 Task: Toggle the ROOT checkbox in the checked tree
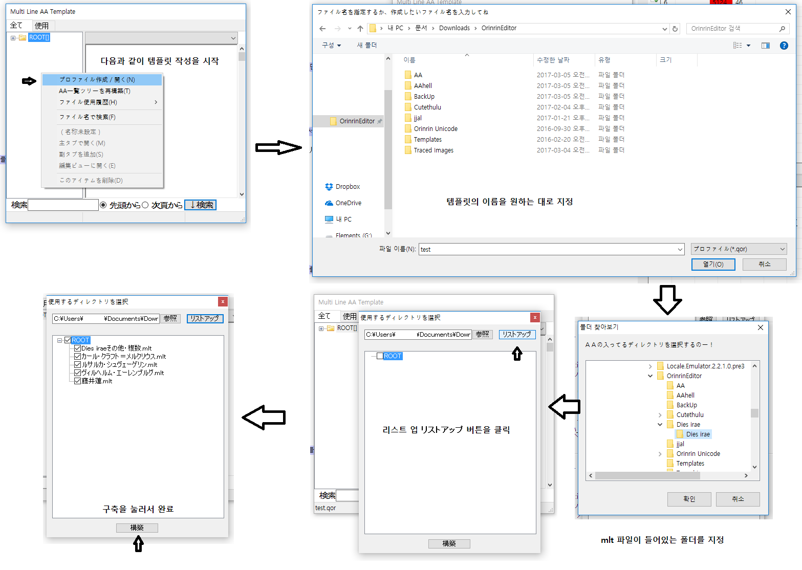(x=68, y=340)
